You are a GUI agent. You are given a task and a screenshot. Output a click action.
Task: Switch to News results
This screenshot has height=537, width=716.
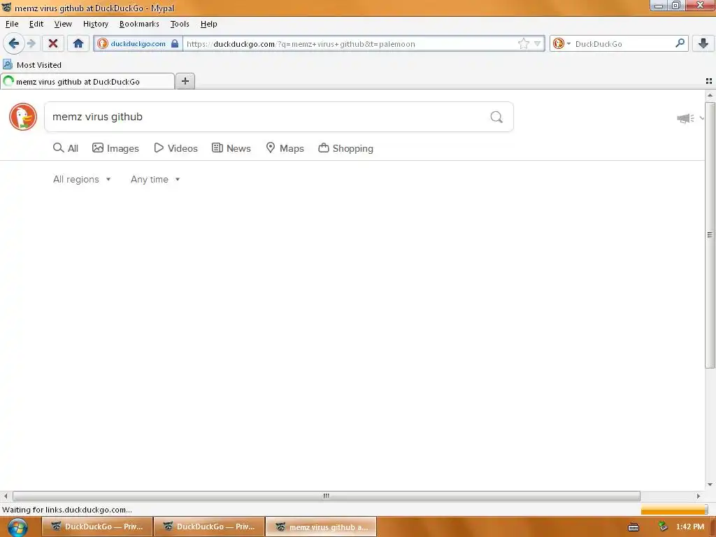pos(231,148)
